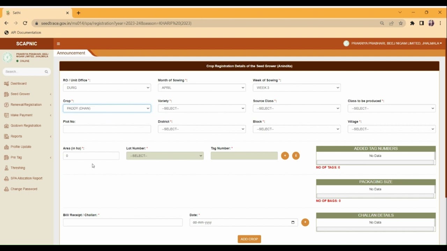Image resolution: width=447 pixels, height=251 pixels.
Task: Open the browser Extensions puzzle icon
Action: 412,23
